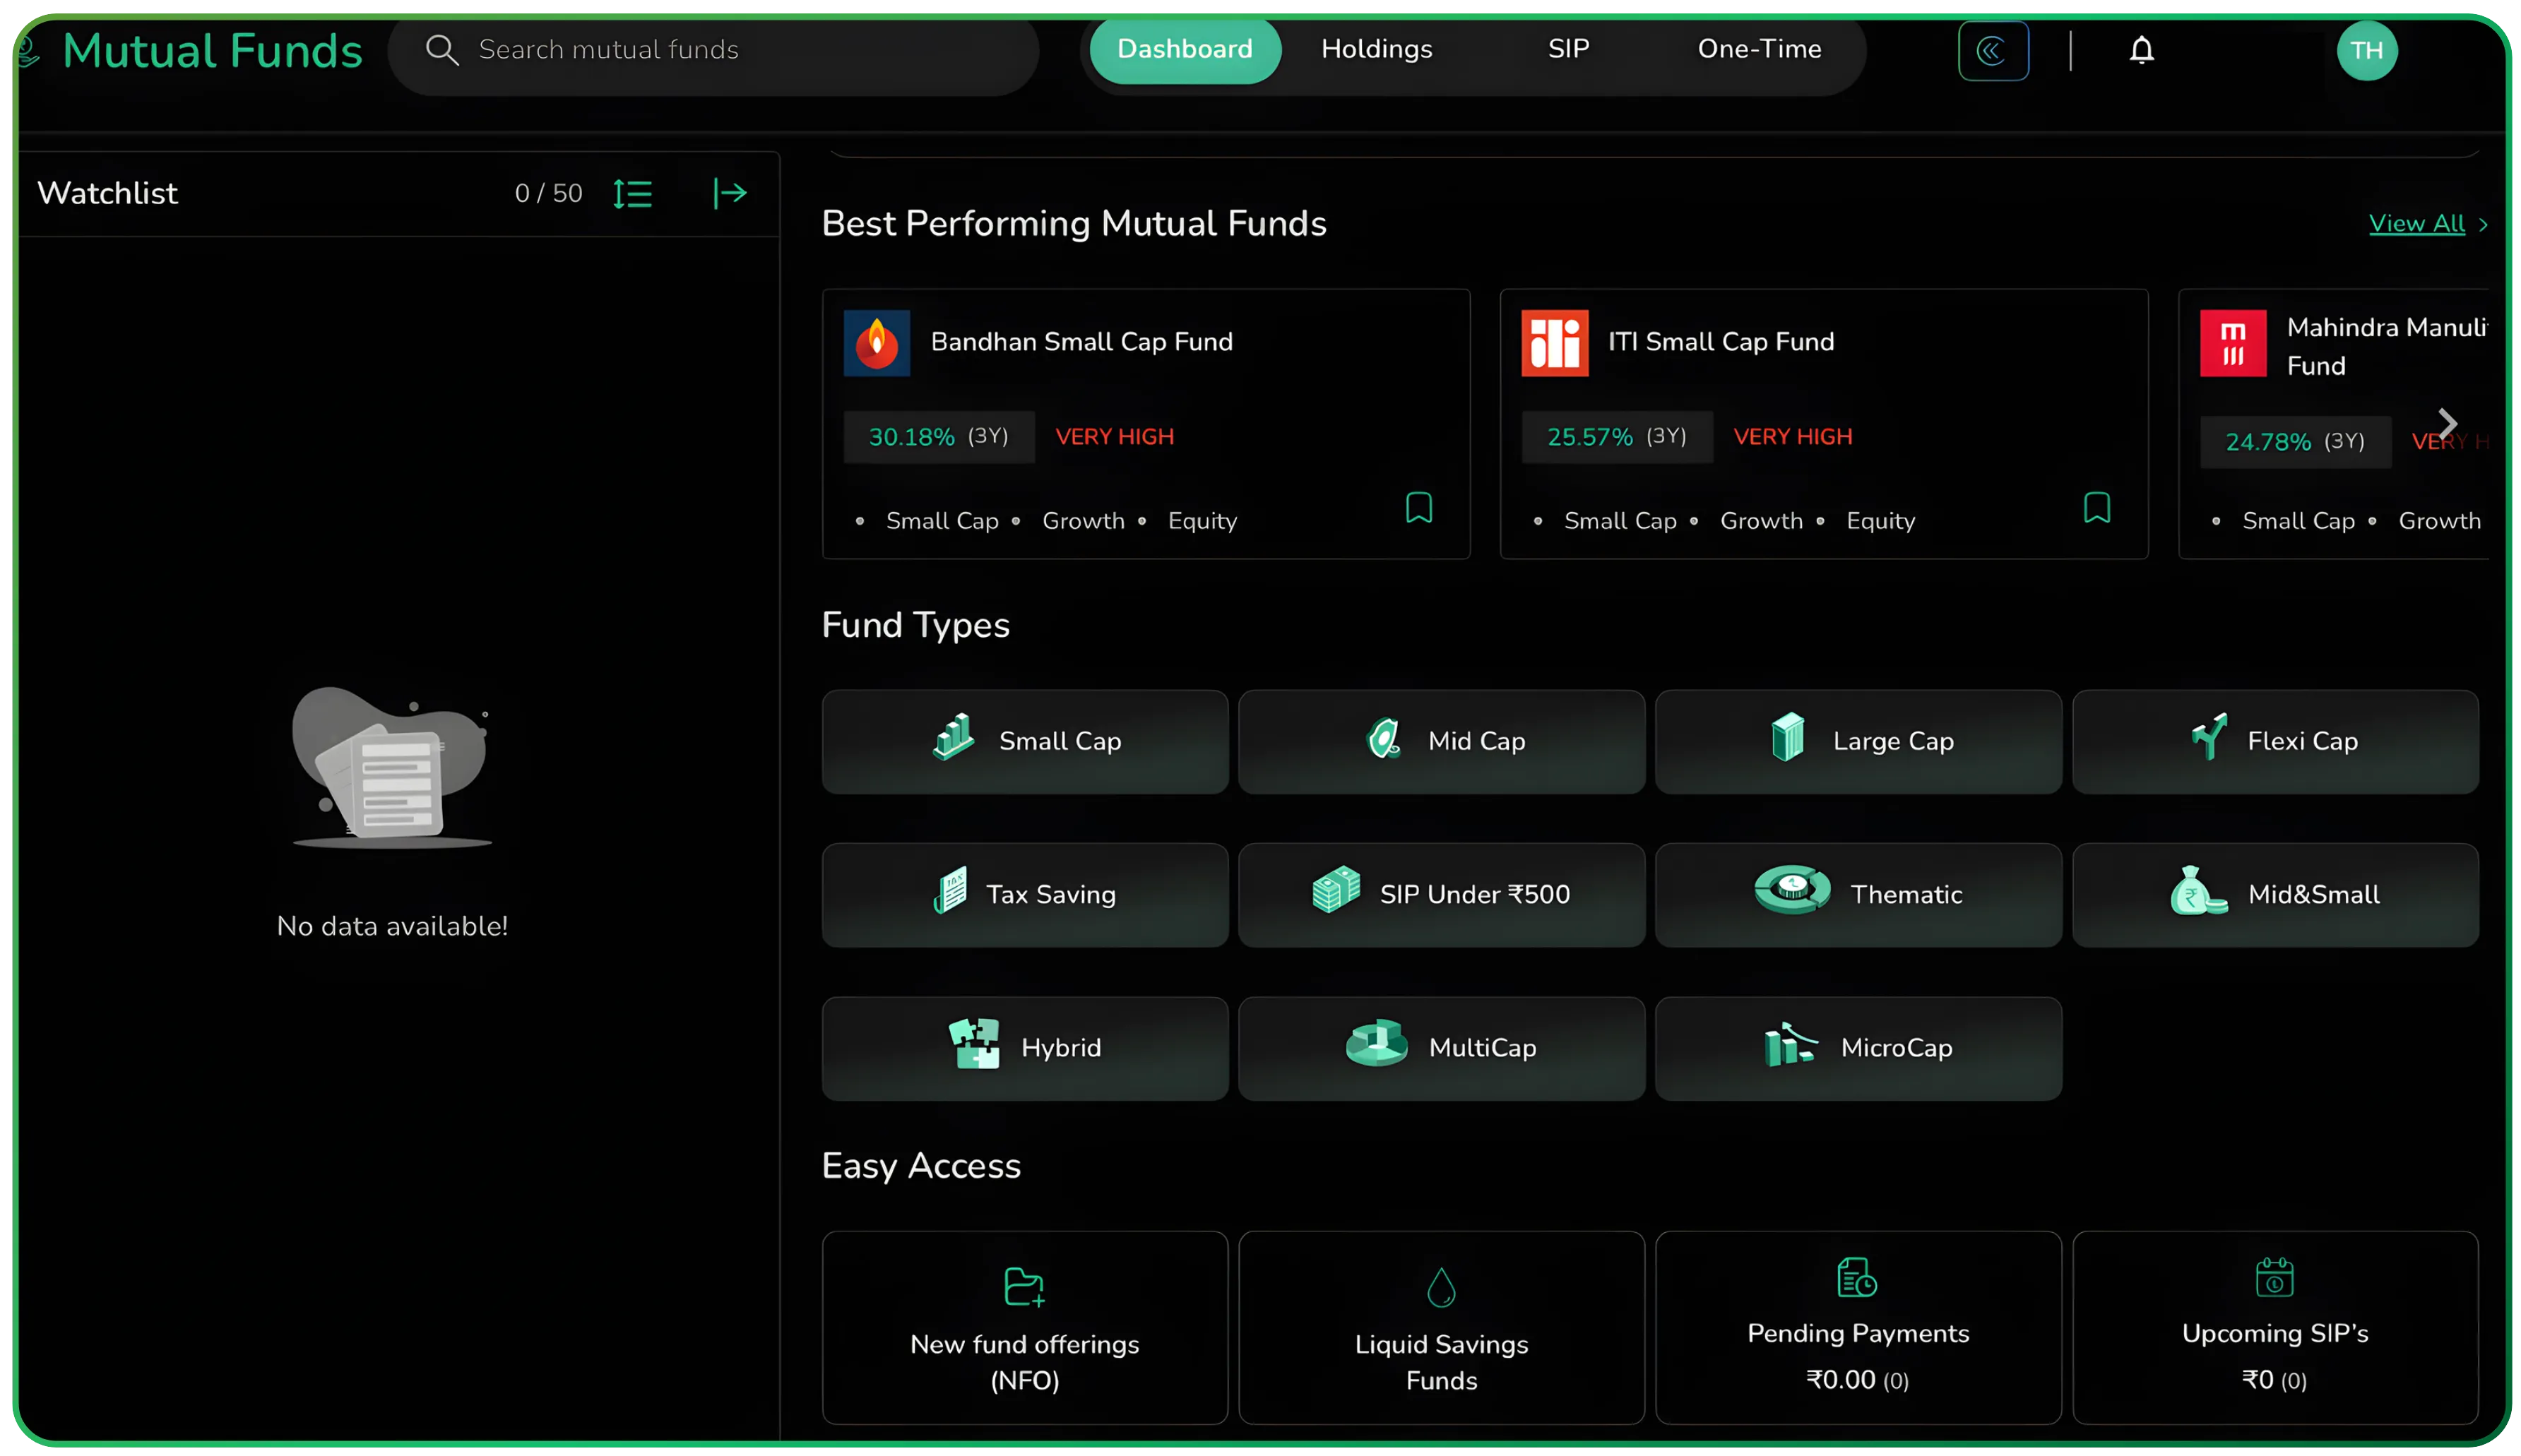Image resolution: width=2521 pixels, height=1456 pixels.
Task: Click the Upcoming SIP's calendar icon
Action: coord(2274,1278)
